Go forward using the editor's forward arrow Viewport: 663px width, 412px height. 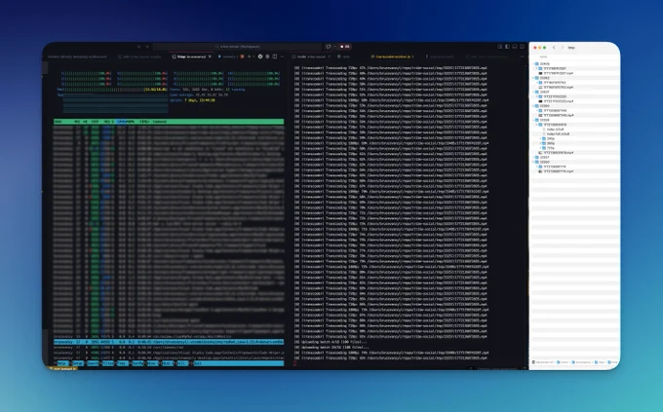click(147, 47)
